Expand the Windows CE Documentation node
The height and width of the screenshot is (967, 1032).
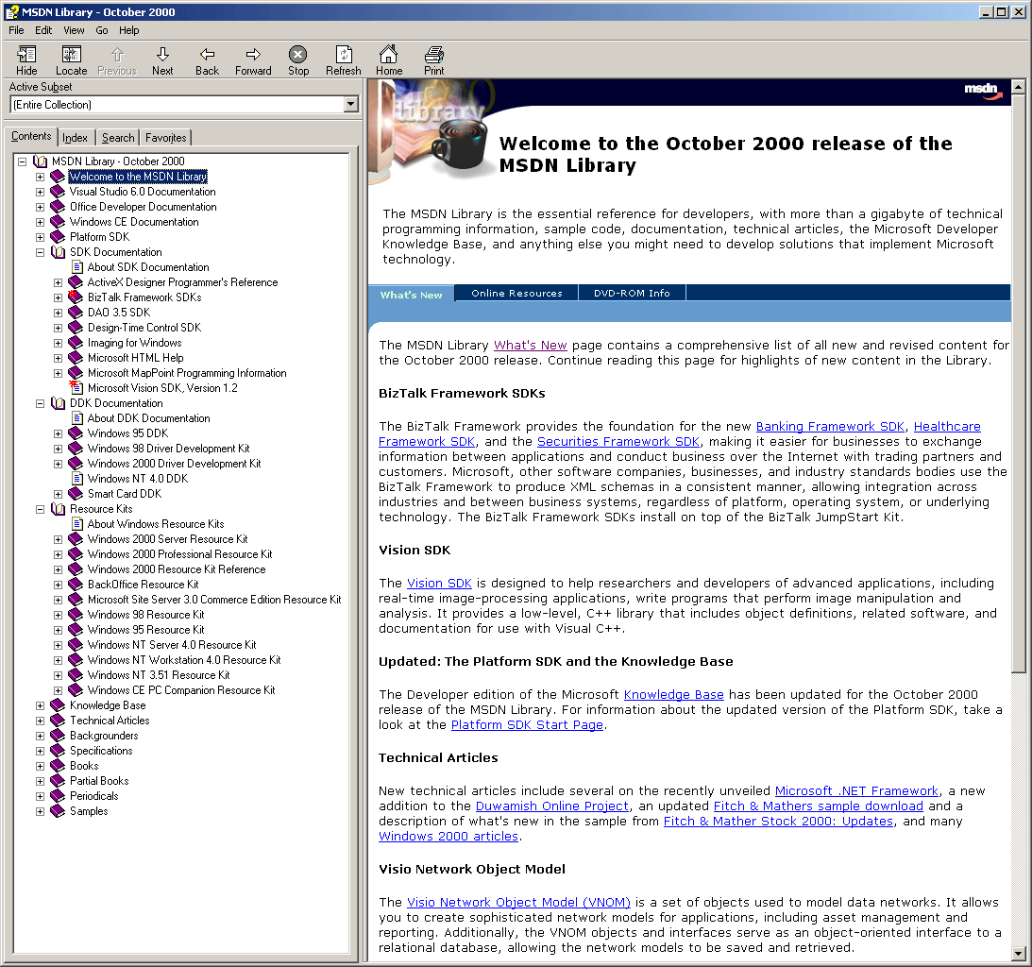pos(41,223)
